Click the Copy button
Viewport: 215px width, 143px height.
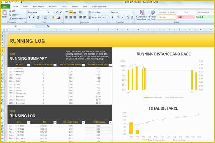coord(13,15)
